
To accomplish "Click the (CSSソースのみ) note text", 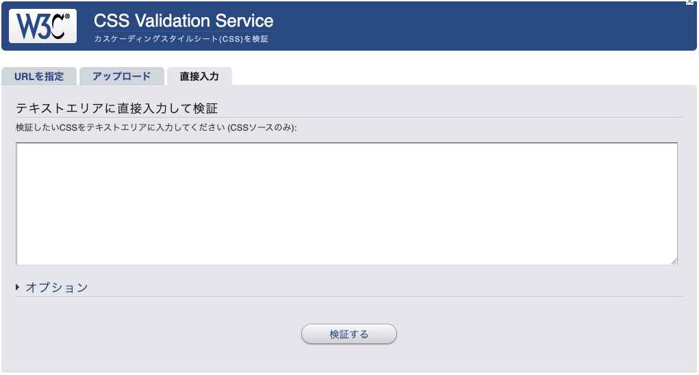I will (262, 127).
